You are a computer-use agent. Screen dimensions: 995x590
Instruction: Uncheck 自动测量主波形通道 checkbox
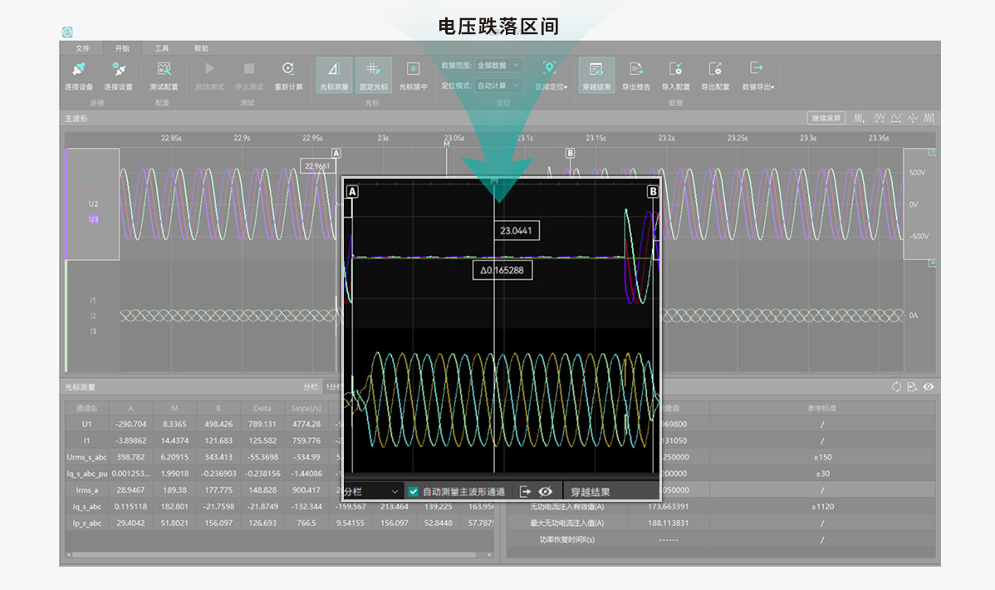[414, 492]
